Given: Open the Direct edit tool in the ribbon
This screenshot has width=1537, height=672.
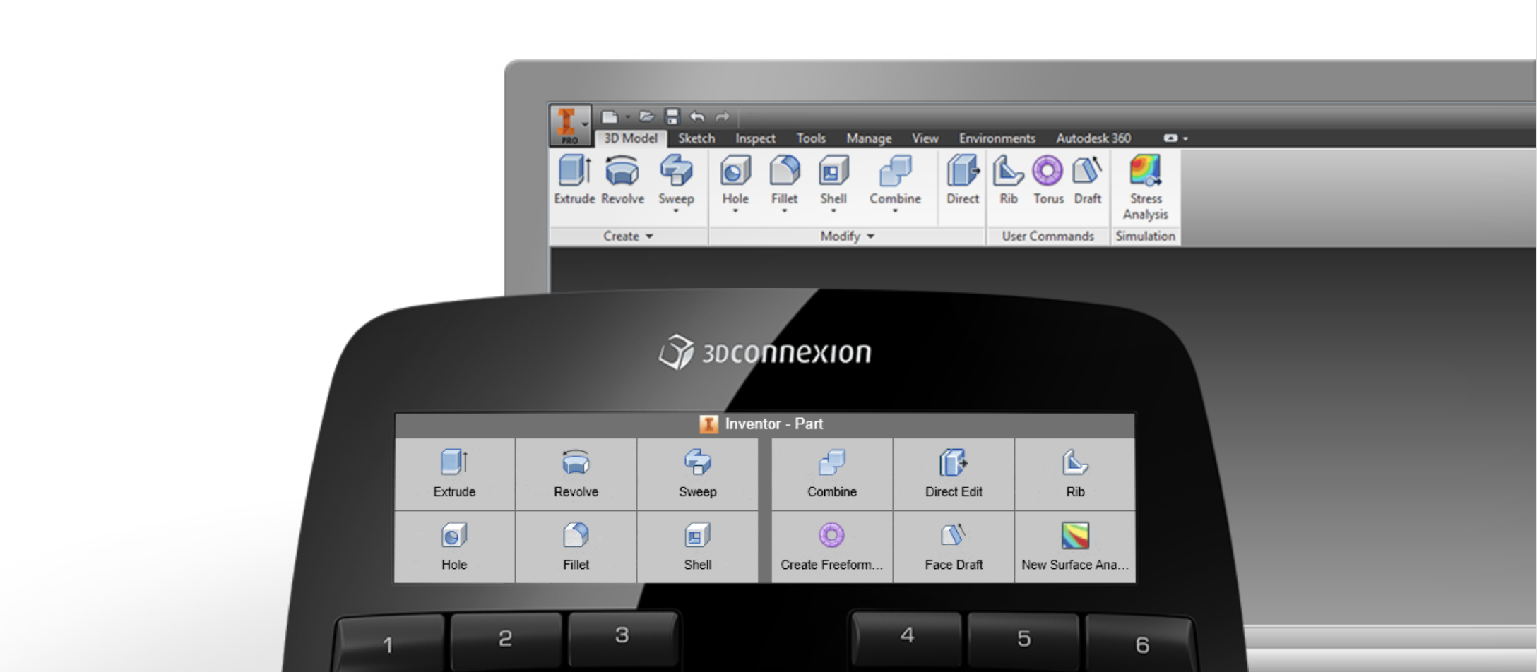Looking at the screenshot, I should [963, 180].
